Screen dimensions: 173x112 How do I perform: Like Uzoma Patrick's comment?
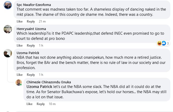pyautogui.click(x=19, y=75)
